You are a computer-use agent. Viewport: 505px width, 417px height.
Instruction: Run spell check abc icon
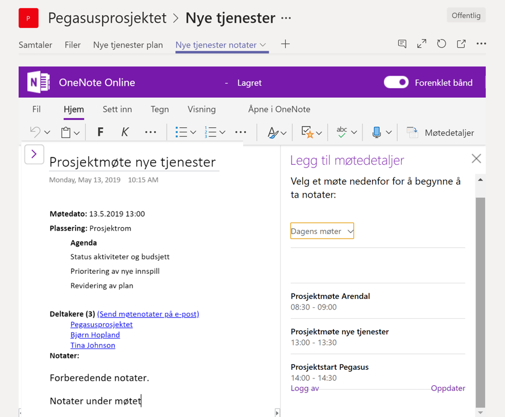click(342, 132)
